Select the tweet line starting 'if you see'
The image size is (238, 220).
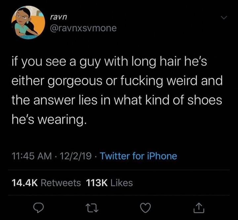pos(109,62)
